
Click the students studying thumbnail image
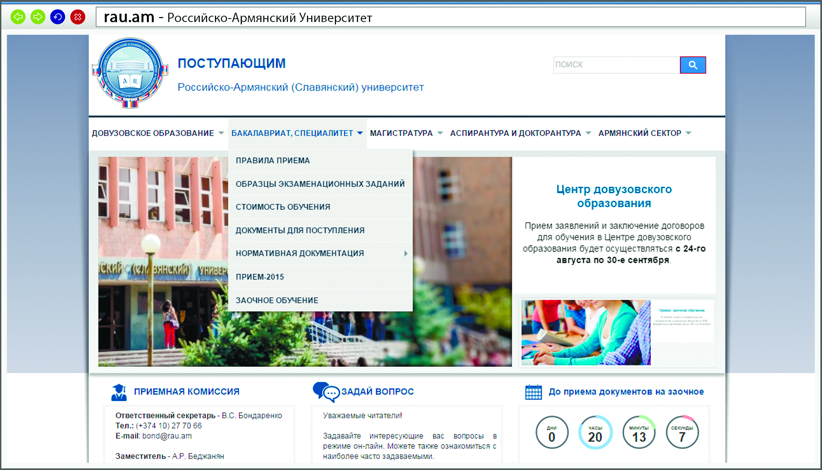[x=586, y=333]
